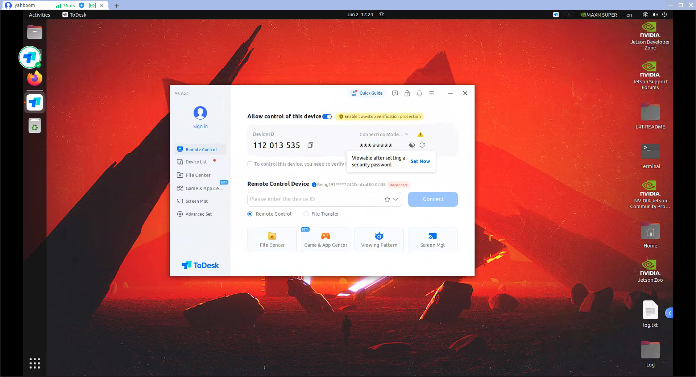This screenshot has width=696, height=377.
Task: Click Sign in under the avatar
Action: pos(200,127)
